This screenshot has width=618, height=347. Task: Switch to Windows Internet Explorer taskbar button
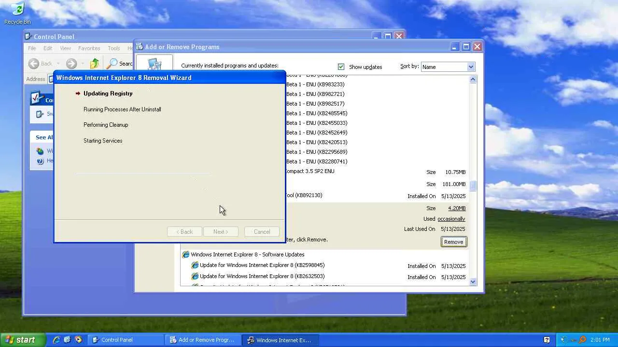(x=280, y=340)
